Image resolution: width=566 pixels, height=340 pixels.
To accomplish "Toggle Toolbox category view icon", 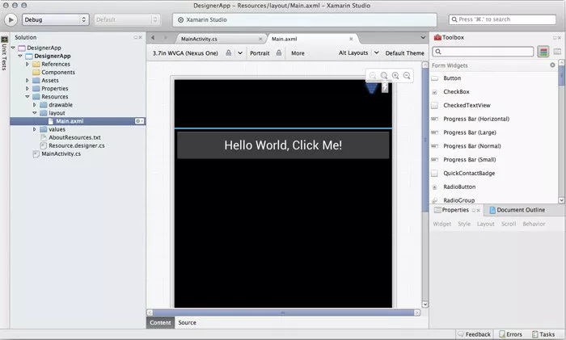I will [543, 52].
